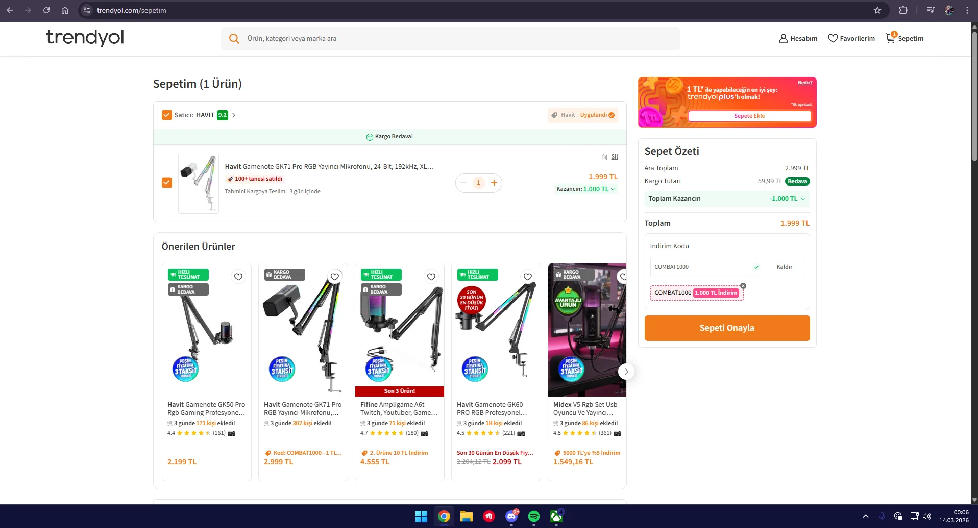Click the Havit GK60 2.099 TL price

[507, 462]
